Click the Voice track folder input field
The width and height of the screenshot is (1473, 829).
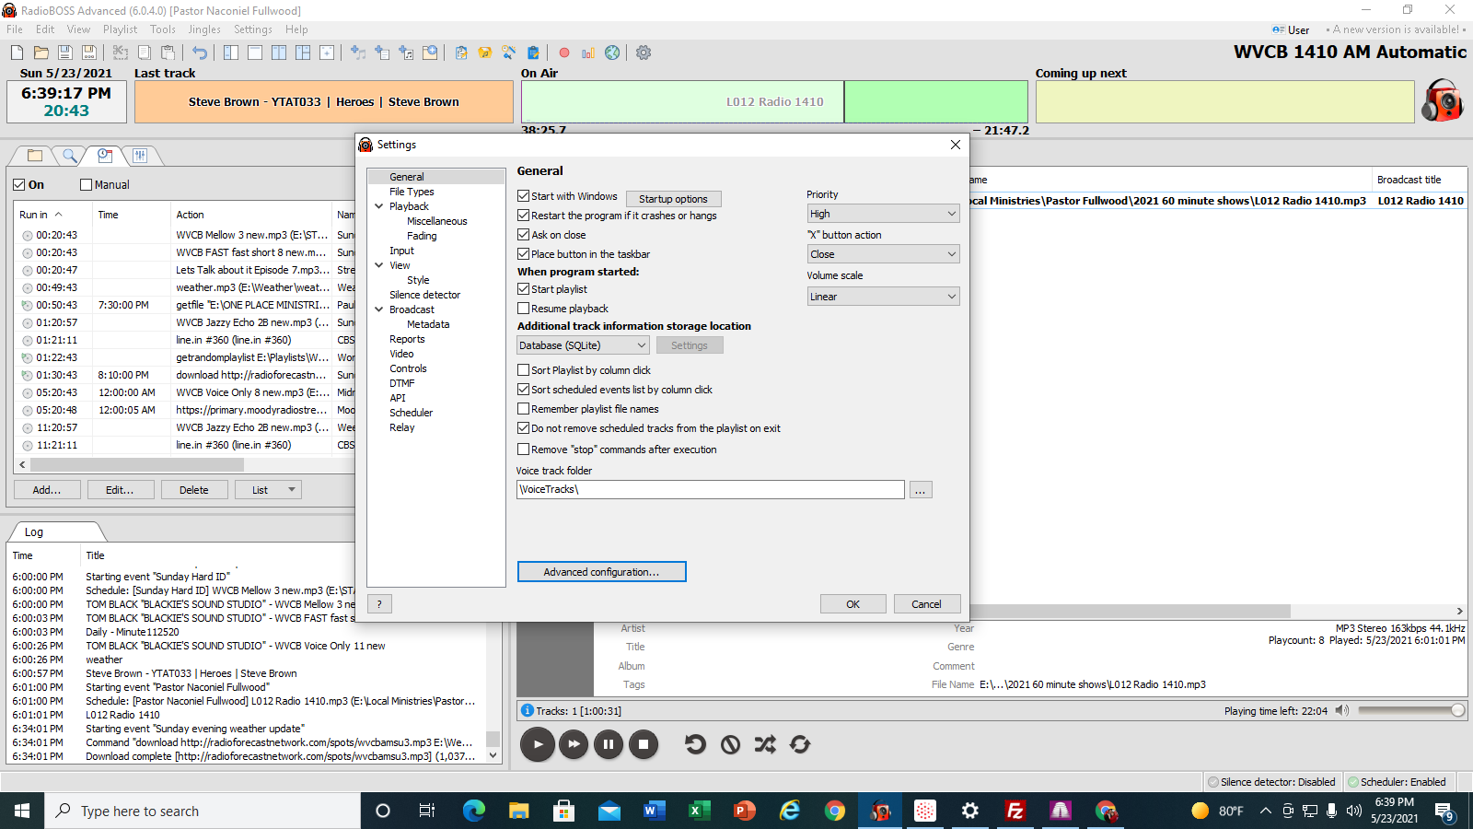tap(711, 490)
